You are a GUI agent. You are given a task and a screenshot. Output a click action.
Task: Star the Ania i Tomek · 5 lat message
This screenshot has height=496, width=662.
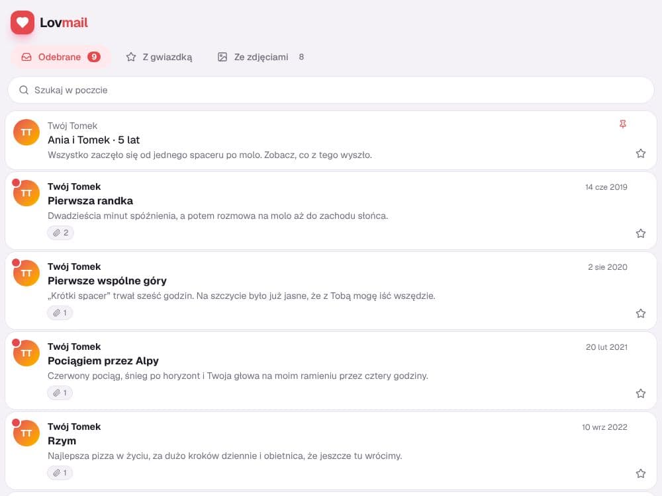(x=640, y=153)
